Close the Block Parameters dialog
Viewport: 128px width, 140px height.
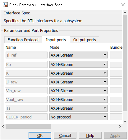pyautogui.click(x=123, y=5)
